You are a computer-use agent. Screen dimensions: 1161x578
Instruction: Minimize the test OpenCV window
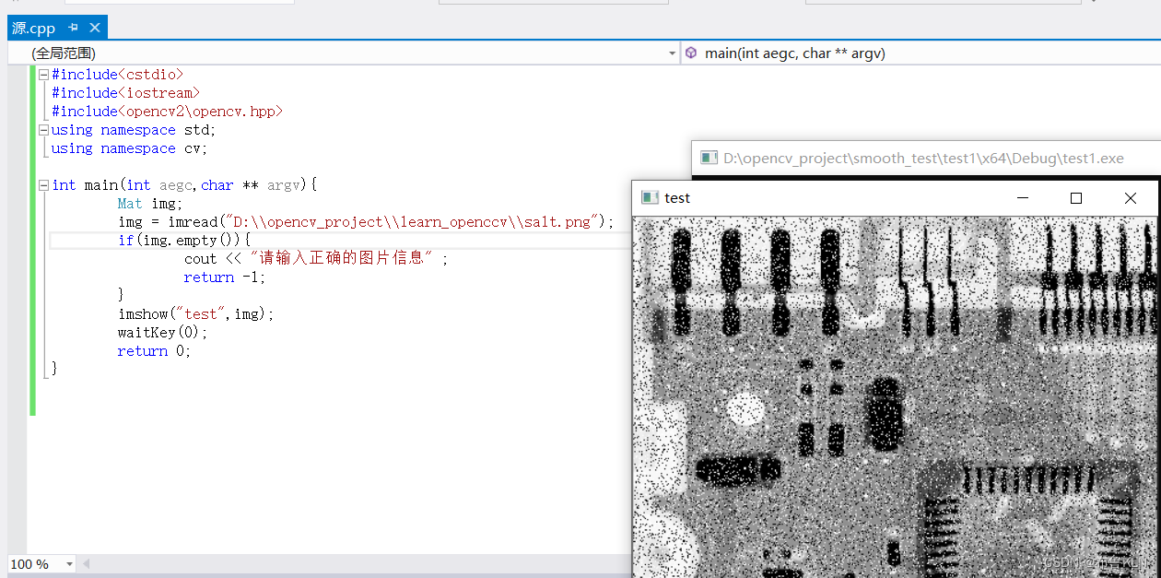pyautogui.click(x=1022, y=197)
